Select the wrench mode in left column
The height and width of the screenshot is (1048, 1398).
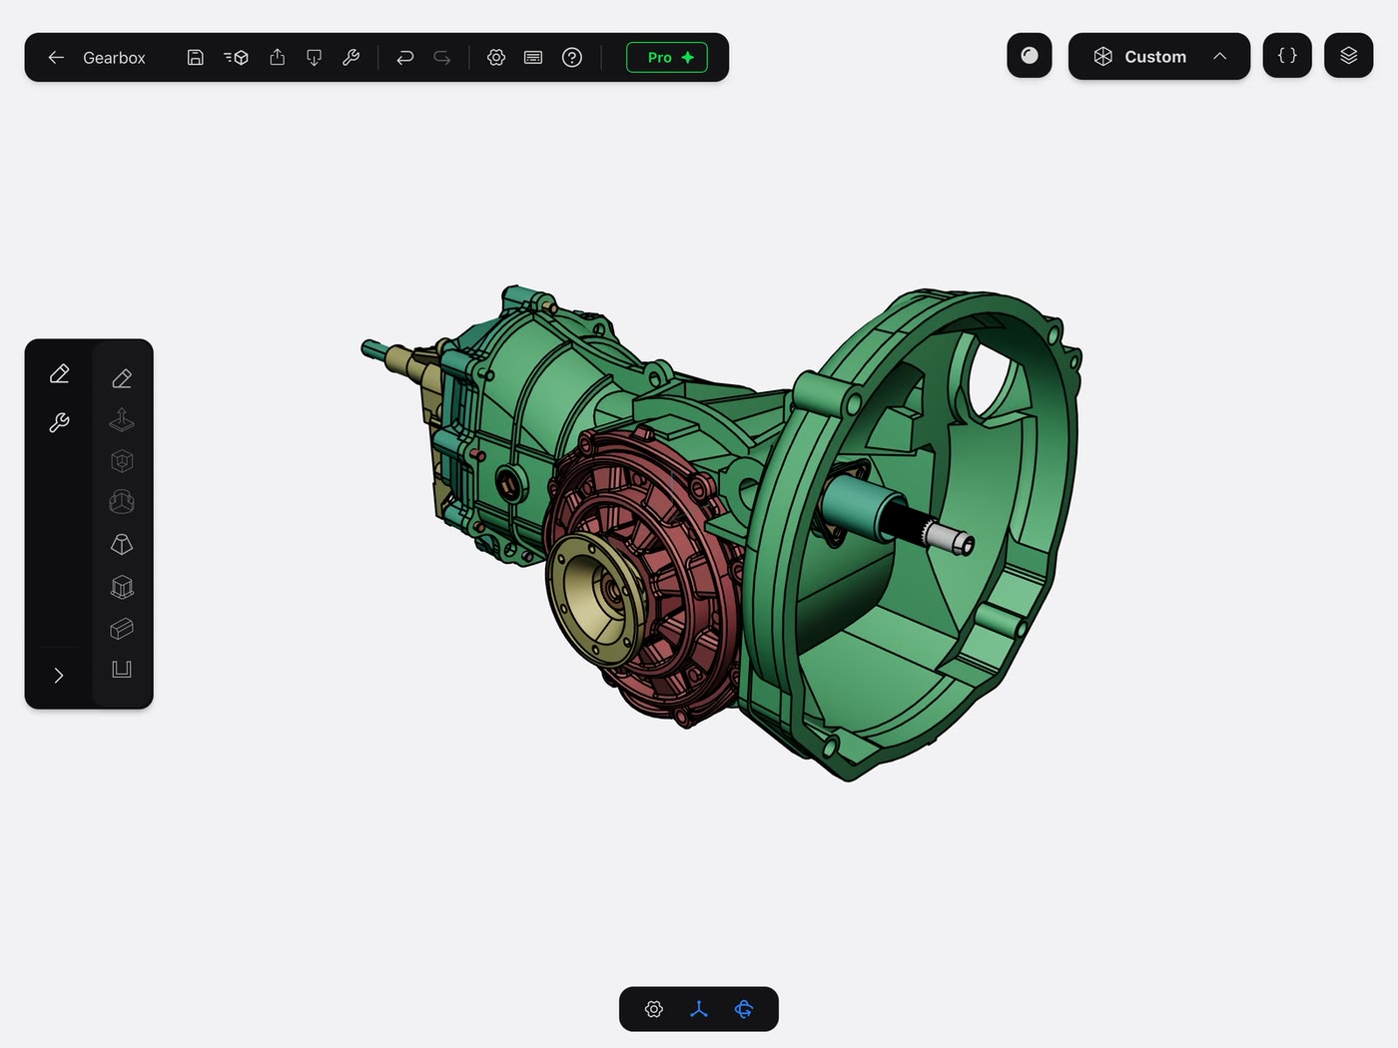point(59,423)
